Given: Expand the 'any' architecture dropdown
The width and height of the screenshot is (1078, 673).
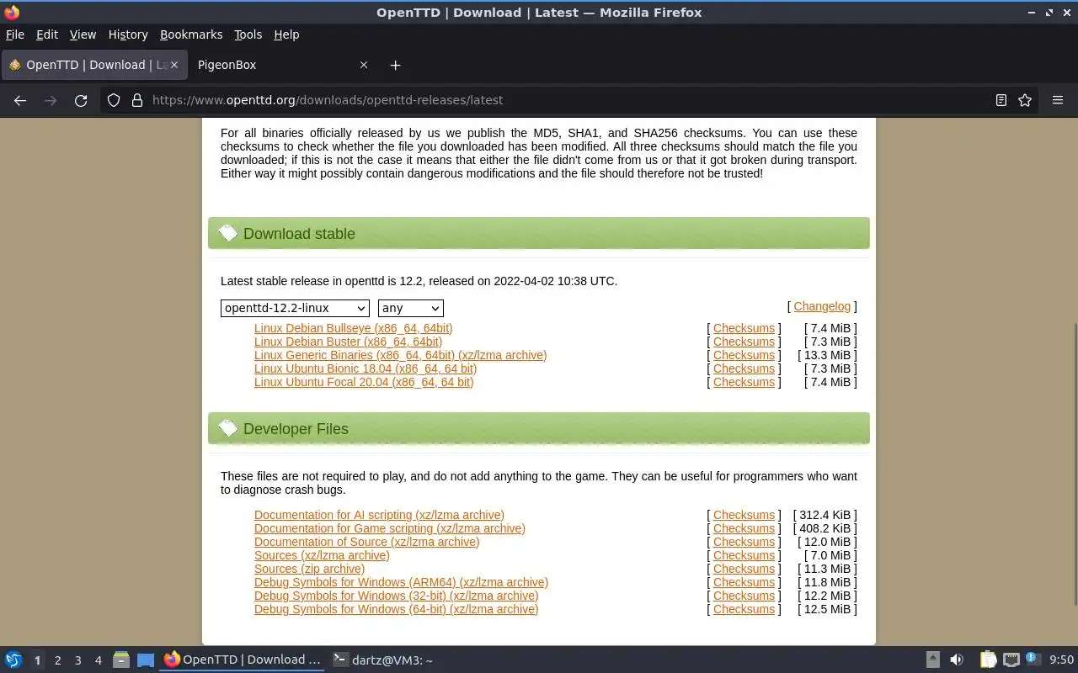Looking at the screenshot, I should click(x=411, y=308).
